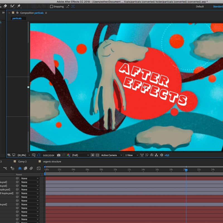
Task: Expand collapsed panels with double-chevron
Action: tap(3, 13)
